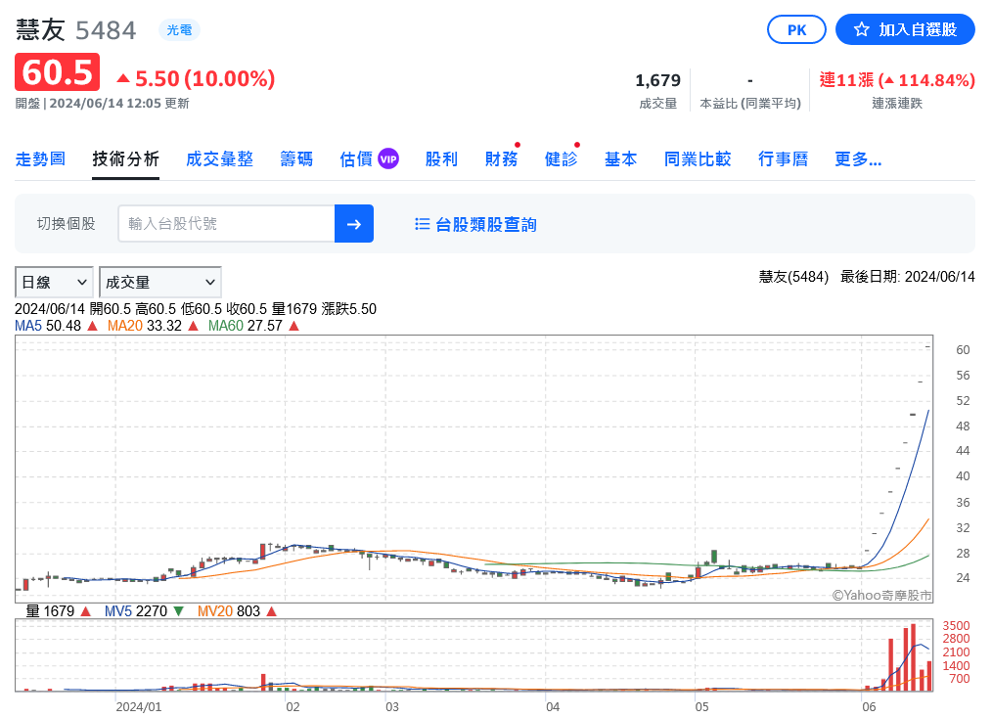Switch to 股利 tab
The image size is (992, 718).
(x=441, y=158)
